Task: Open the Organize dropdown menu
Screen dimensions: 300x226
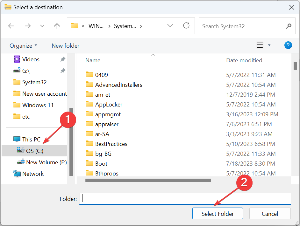Action: click(23, 45)
